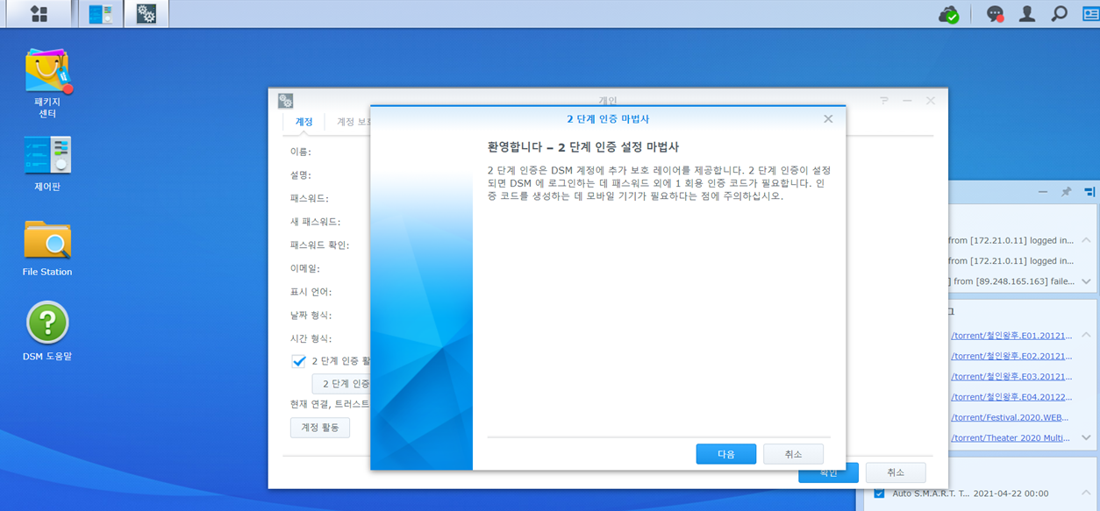Toggle 2-step verification checkbox
The height and width of the screenshot is (511, 1100).
(x=299, y=361)
